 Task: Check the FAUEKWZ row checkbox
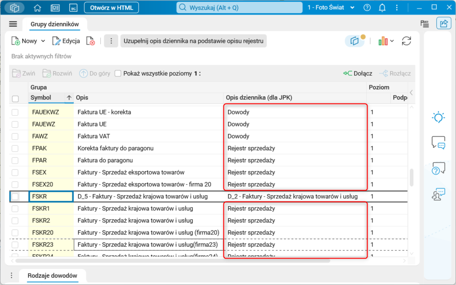pos(15,112)
